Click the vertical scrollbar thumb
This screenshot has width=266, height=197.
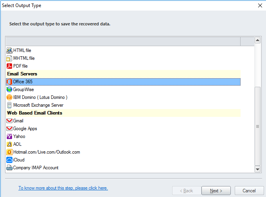pyautogui.click(x=257, y=126)
